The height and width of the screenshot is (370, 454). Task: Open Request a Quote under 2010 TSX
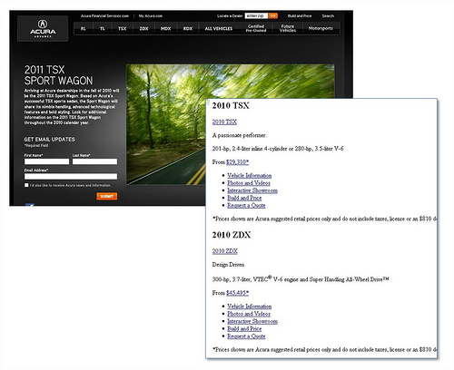pos(246,206)
